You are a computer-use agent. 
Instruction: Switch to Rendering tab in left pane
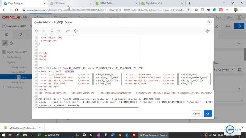click(x=7, y=34)
